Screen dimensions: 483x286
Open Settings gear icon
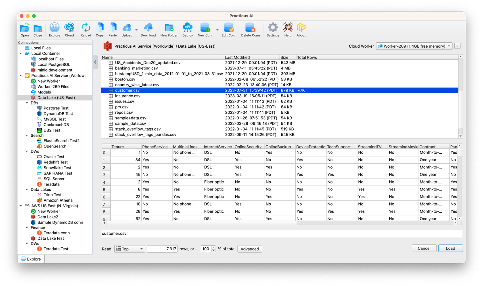(x=273, y=28)
